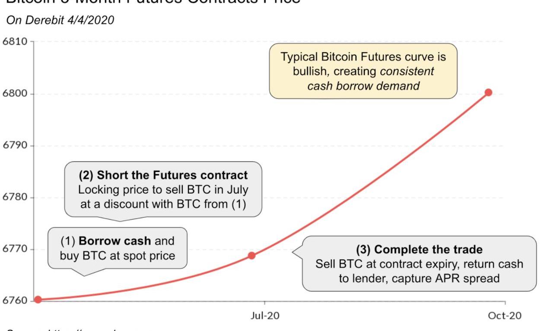This screenshot has width=541, height=331.
Task: Click the 6760 y-axis label
Action: click(x=16, y=301)
